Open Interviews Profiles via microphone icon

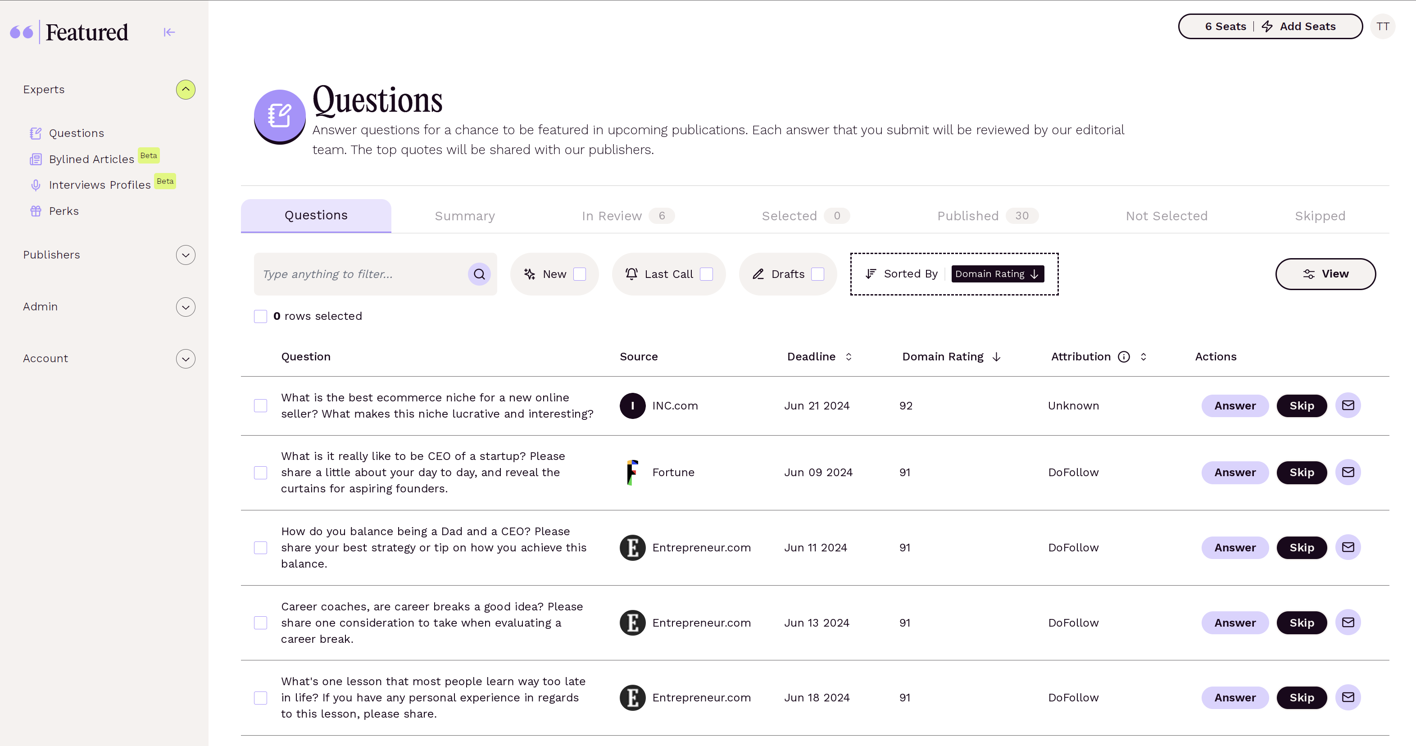pos(36,185)
